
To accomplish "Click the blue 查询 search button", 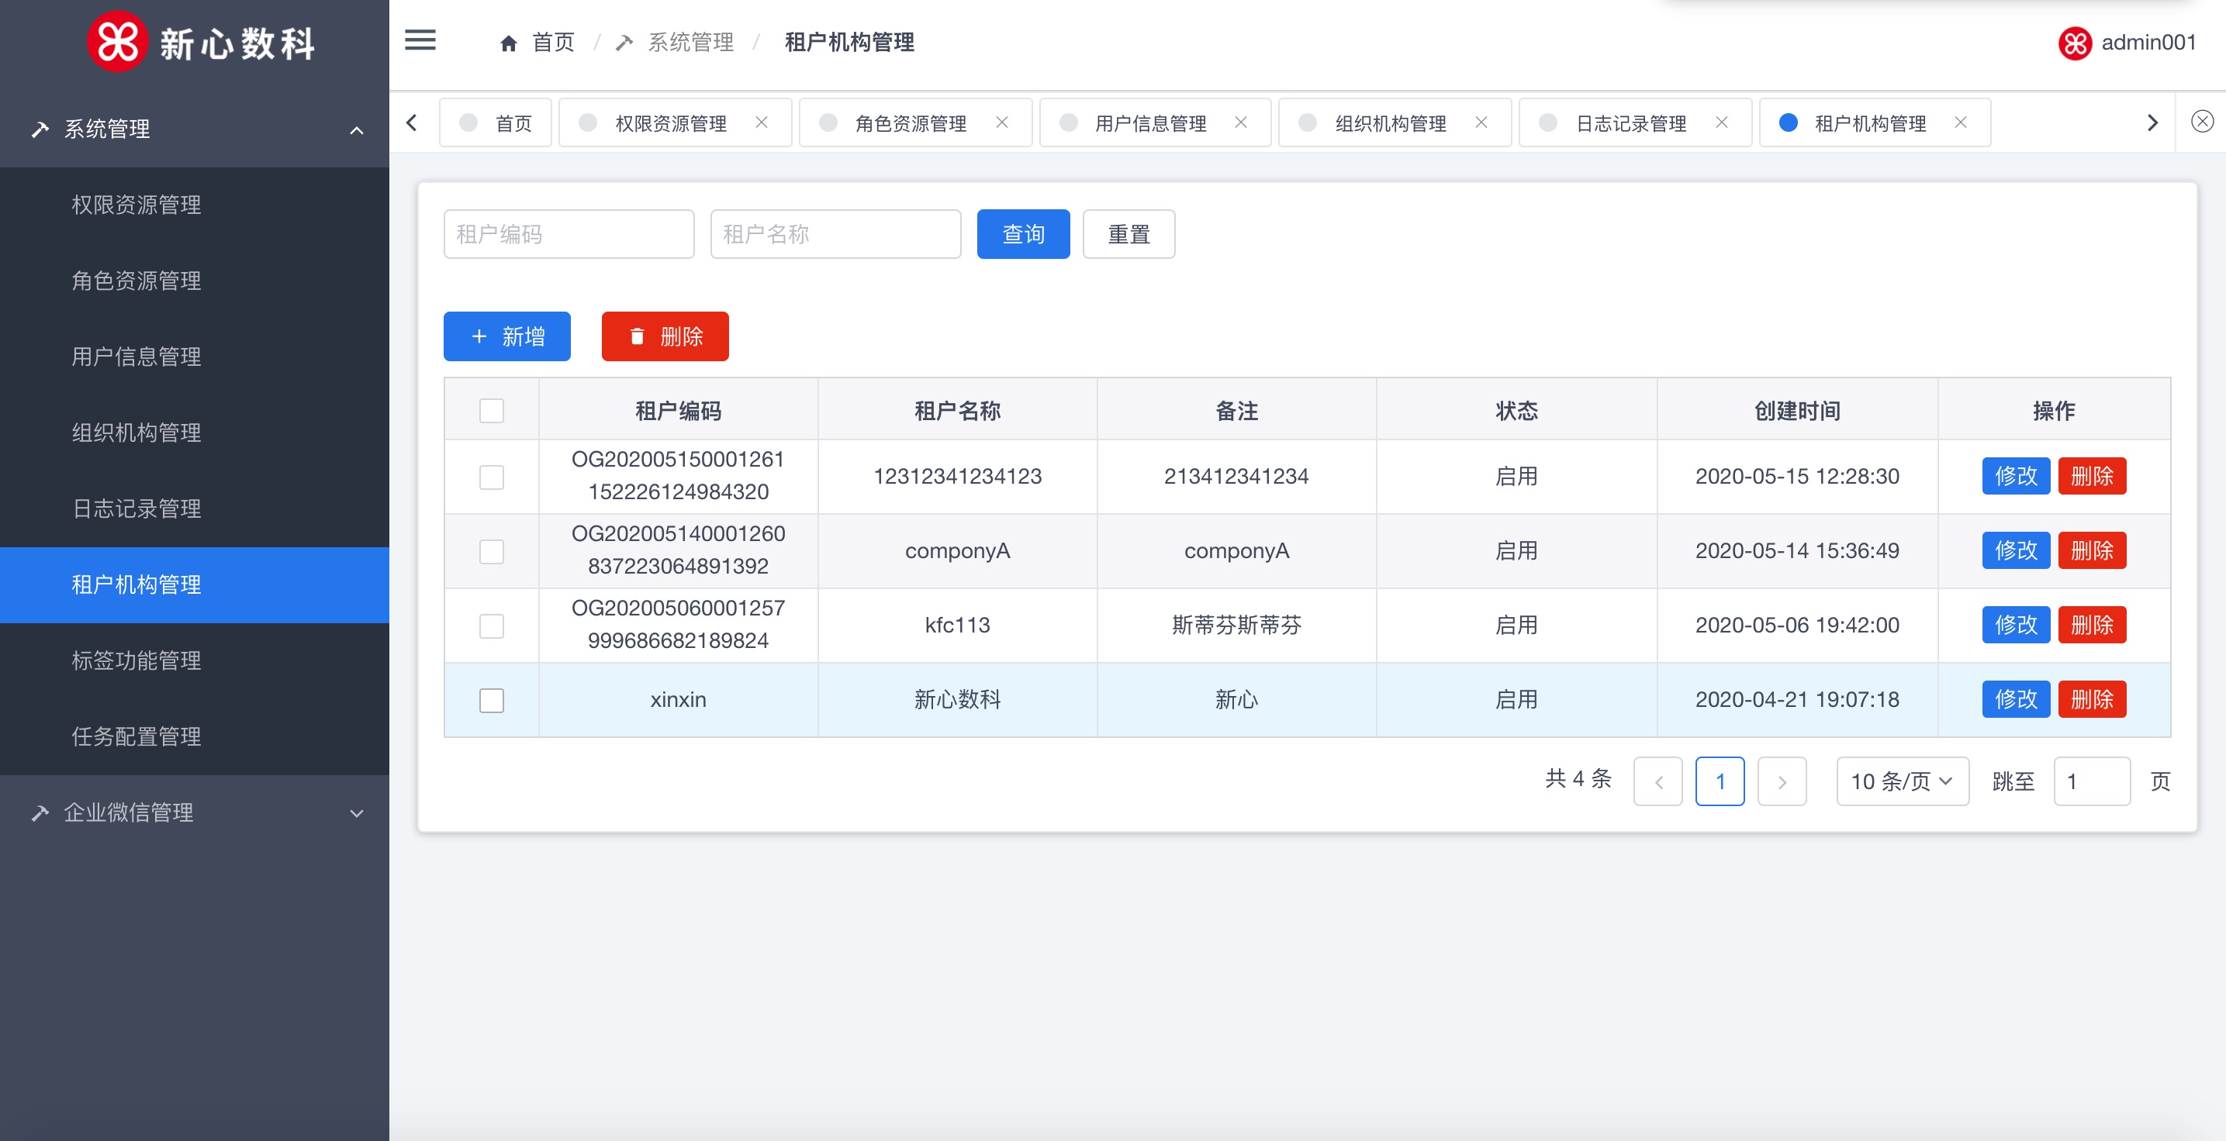I will 1023,234.
